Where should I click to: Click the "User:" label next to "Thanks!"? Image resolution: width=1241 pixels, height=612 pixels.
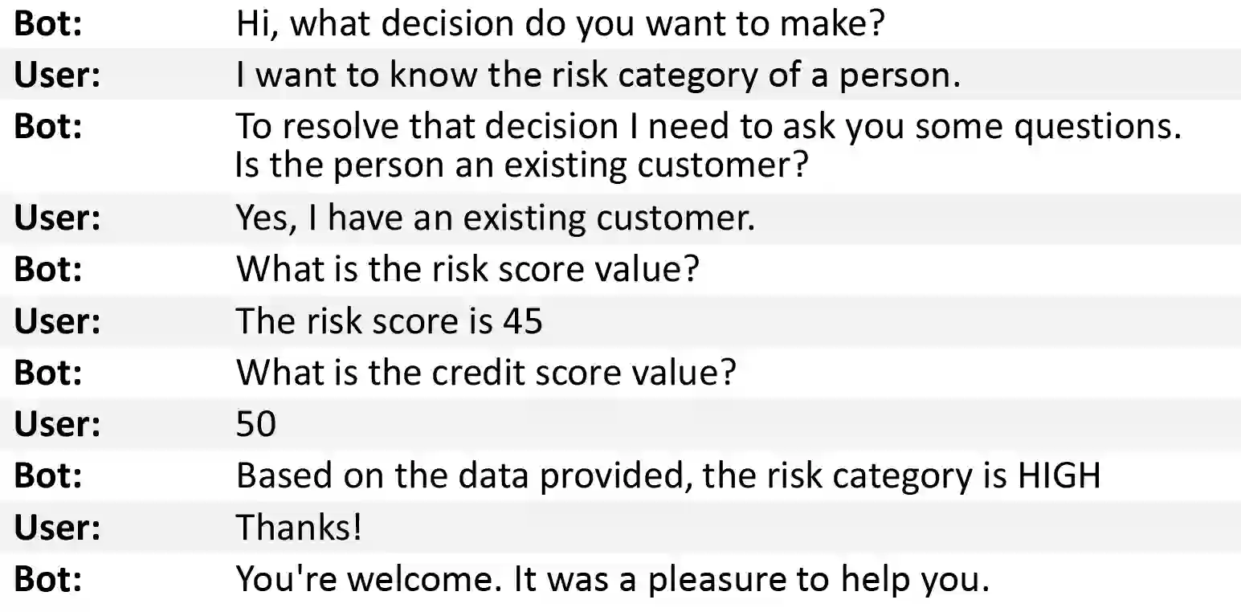(57, 528)
